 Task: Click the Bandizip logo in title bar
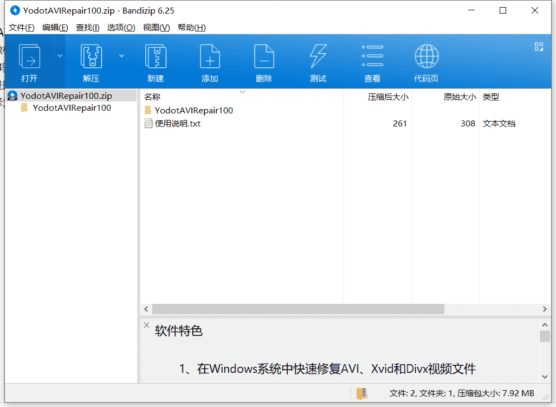[x=15, y=10]
